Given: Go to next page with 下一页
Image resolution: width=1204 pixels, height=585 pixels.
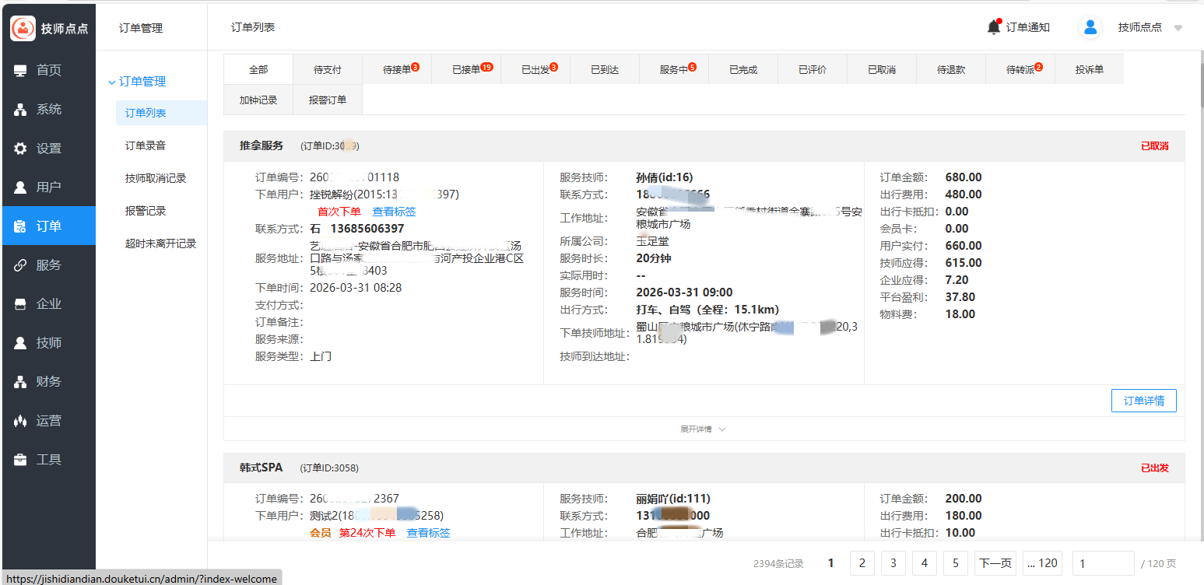Looking at the screenshot, I should pos(995,563).
